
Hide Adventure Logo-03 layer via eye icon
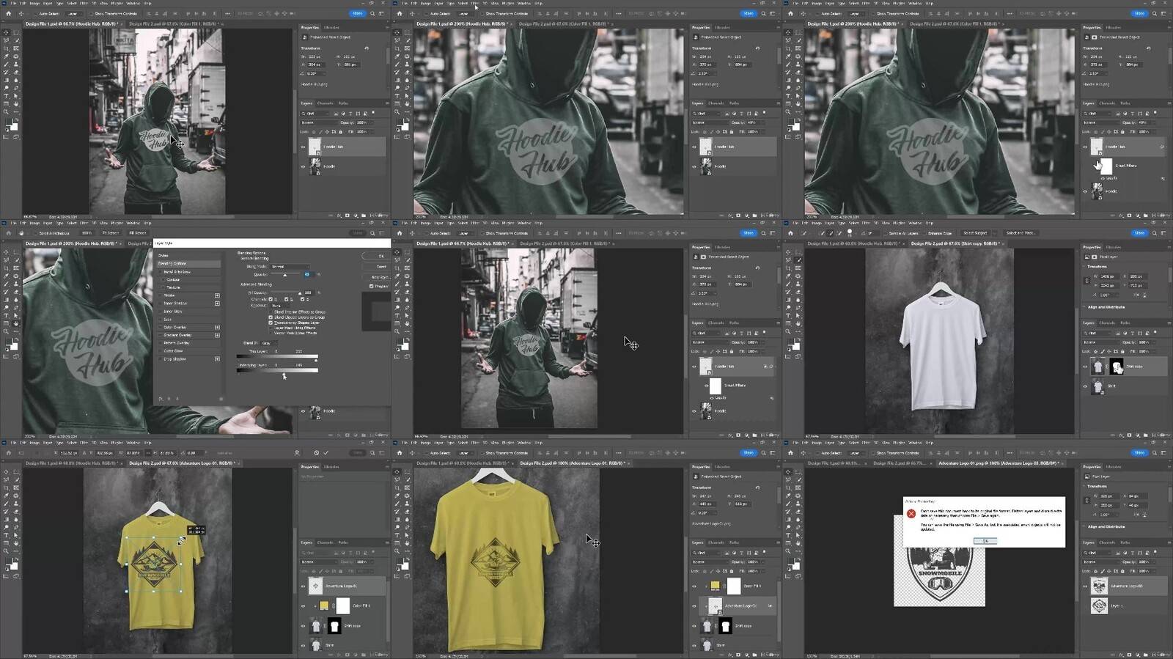1085,586
